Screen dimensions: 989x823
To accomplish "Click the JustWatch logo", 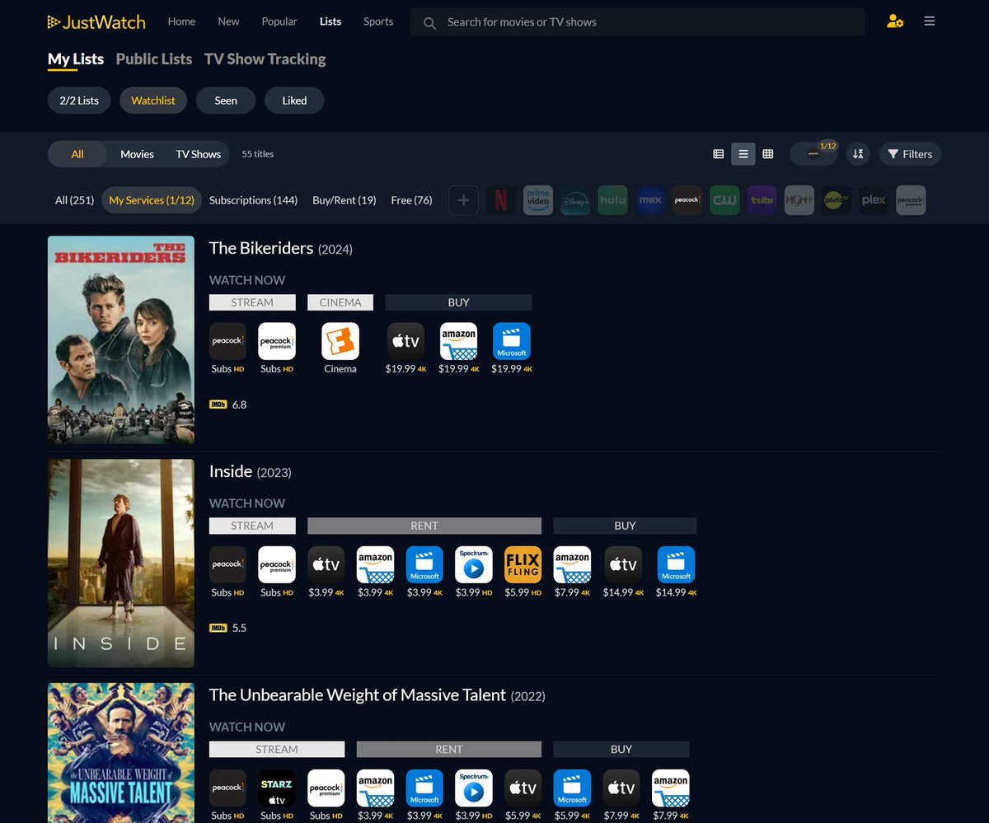I will (x=96, y=22).
